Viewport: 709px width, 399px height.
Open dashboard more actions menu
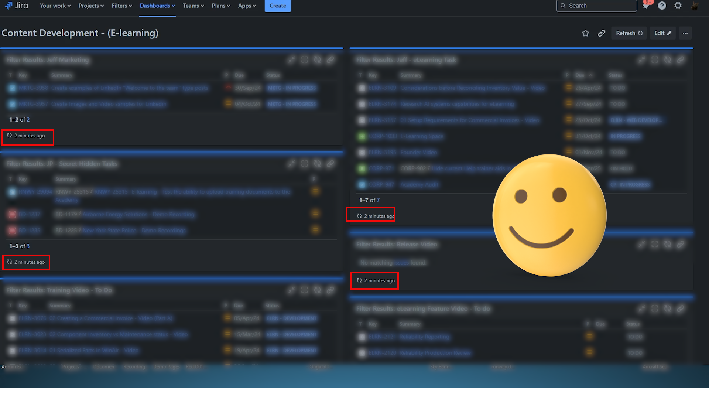(x=685, y=33)
